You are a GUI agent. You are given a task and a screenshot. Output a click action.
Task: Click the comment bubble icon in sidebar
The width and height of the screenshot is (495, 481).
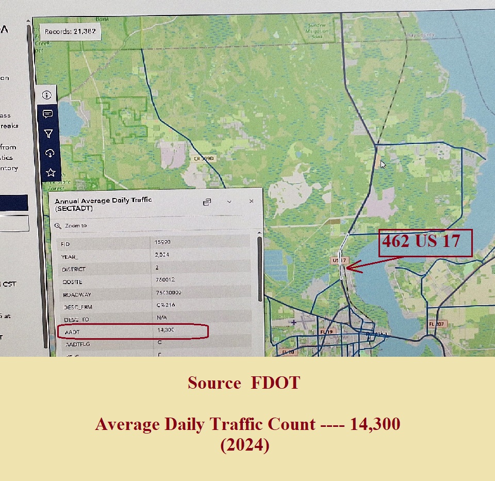pos(48,114)
